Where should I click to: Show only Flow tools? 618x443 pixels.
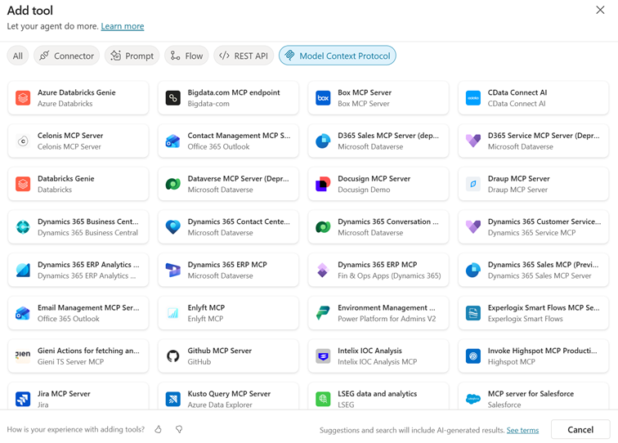(186, 56)
